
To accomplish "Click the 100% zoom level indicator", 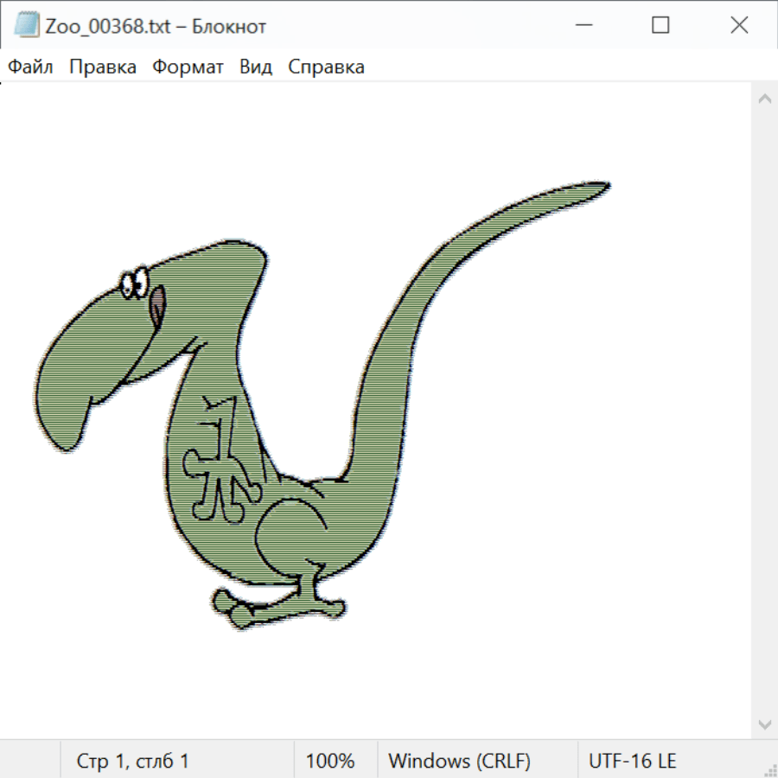I will click(x=330, y=761).
